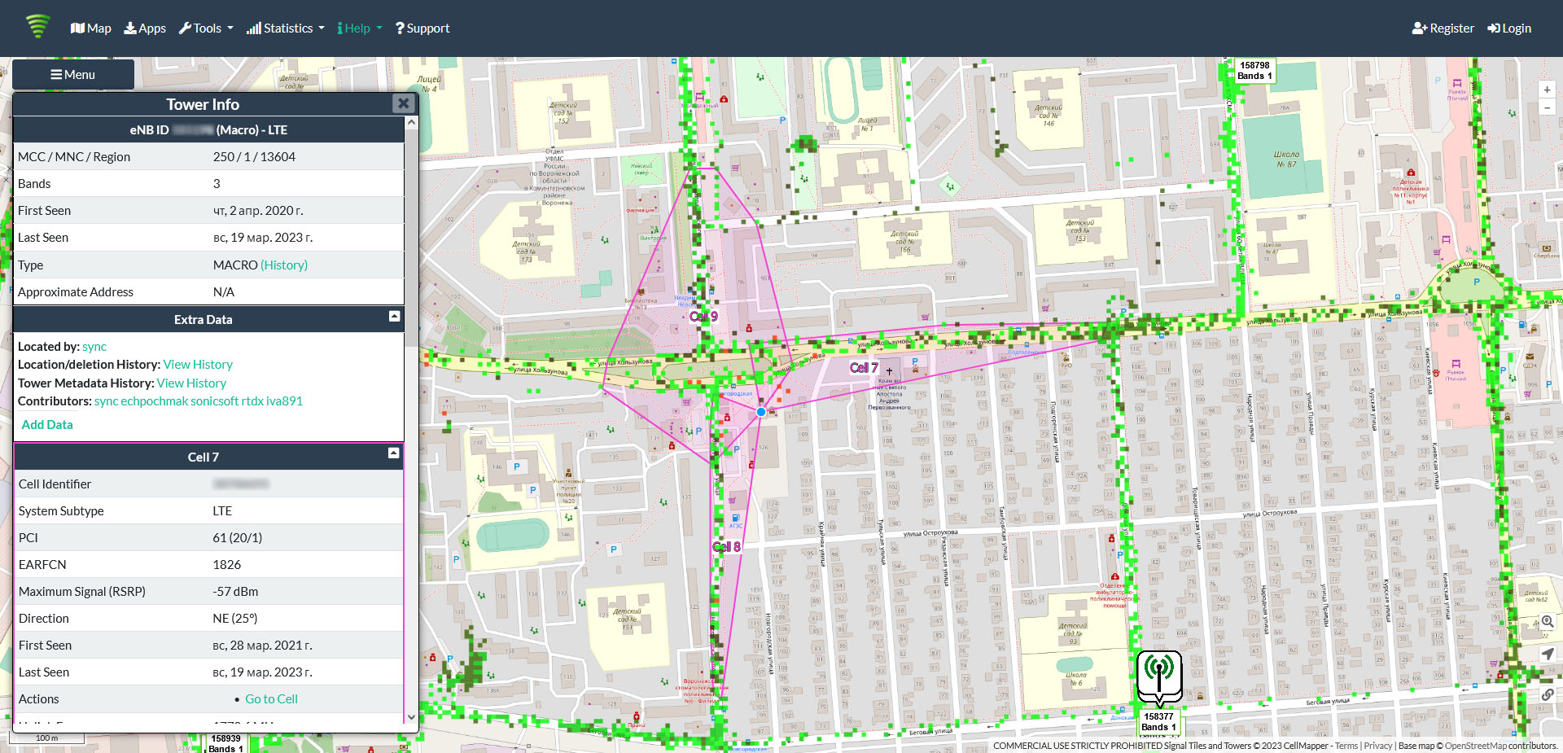The image size is (1563, 753).
Task: Open the Apps menu item
Action: (x=144, y=28)
